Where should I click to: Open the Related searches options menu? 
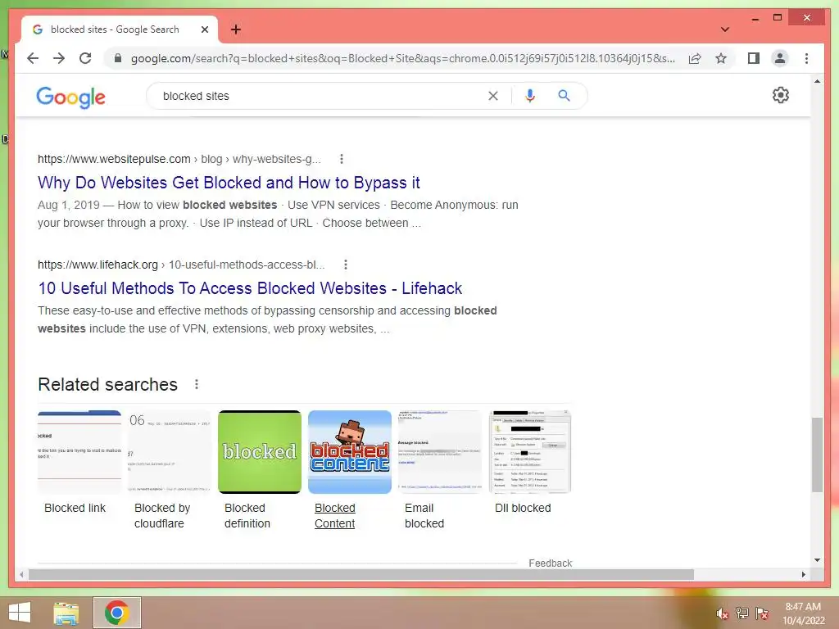pyautogui.click(x=197, y=384)
